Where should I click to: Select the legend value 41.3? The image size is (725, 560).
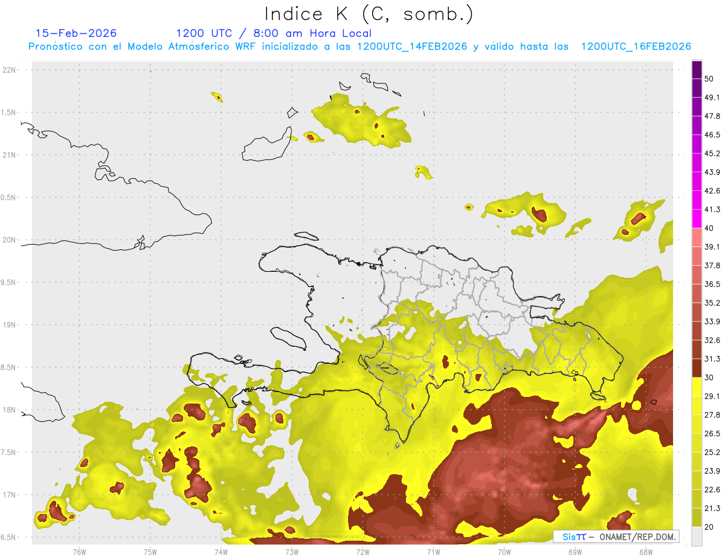click(x=712, y=210)
